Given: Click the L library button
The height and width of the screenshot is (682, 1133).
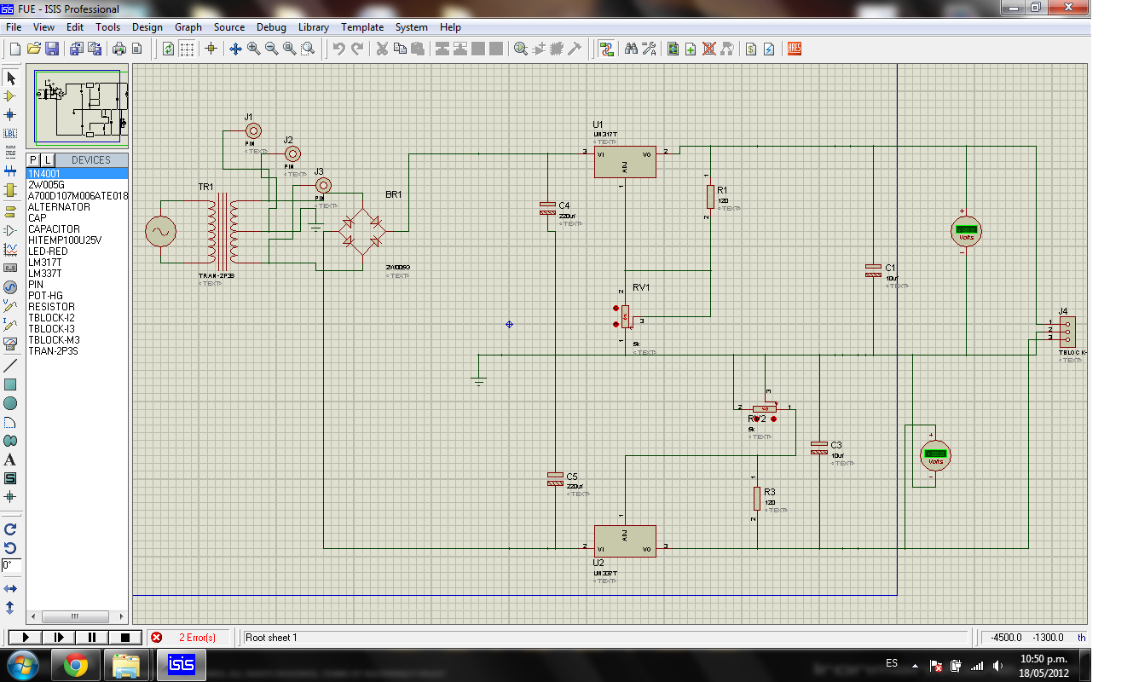Looking at the screenshot, I should pyautogui.click(x=48, y=160).
